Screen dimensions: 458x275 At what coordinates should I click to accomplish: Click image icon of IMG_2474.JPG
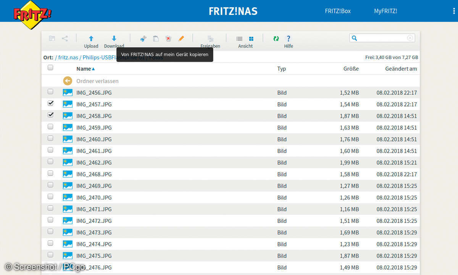68,244
